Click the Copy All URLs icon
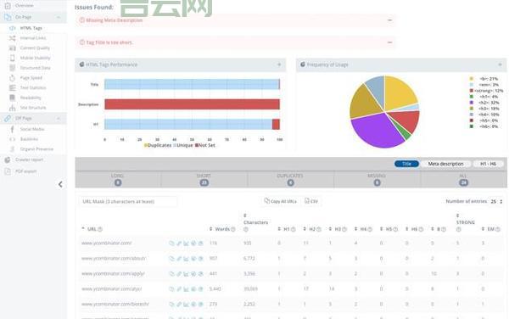Image resolution: width=509 pixels, height=319 pixels. click(266, 201)
